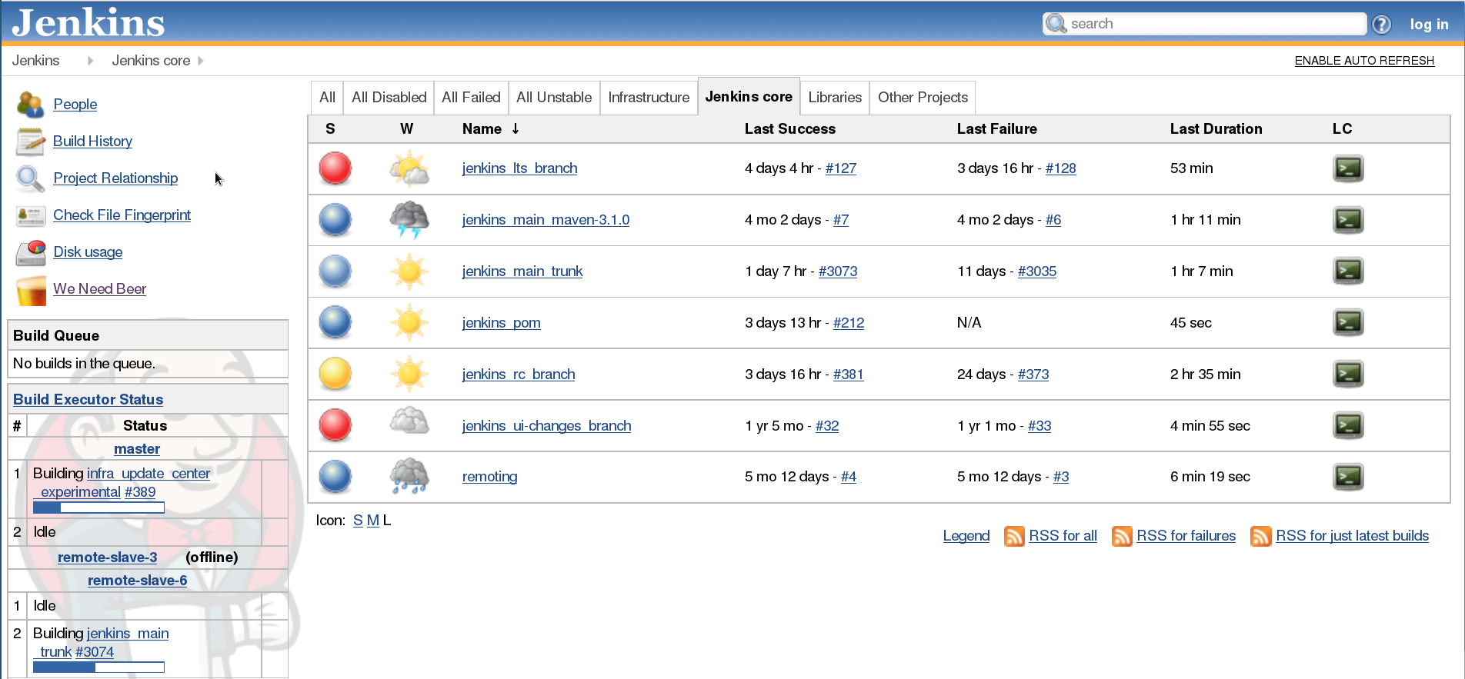The width and height of the screenshot is (1465, 679).
Task: Switch to the All Failed tab
Action: (x=471, y=98)
